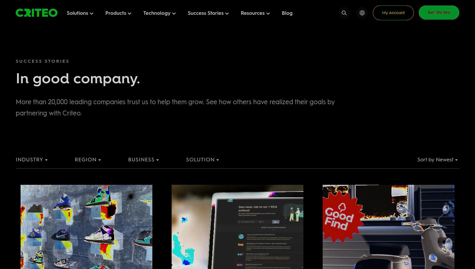The width and height of the screenshot is (475, 269).
Task: Open the SOLUTION filter dropdown
Action: 202,160
